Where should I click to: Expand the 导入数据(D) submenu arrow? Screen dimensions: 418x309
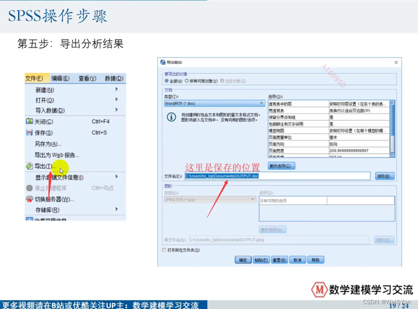(116, 110)
